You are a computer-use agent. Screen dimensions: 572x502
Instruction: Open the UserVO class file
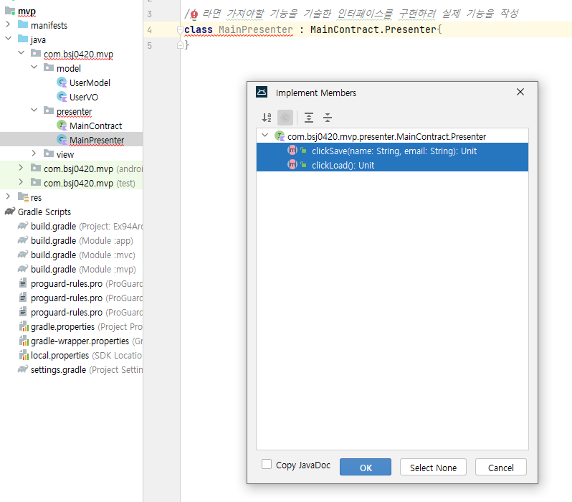tap(84, 97)
